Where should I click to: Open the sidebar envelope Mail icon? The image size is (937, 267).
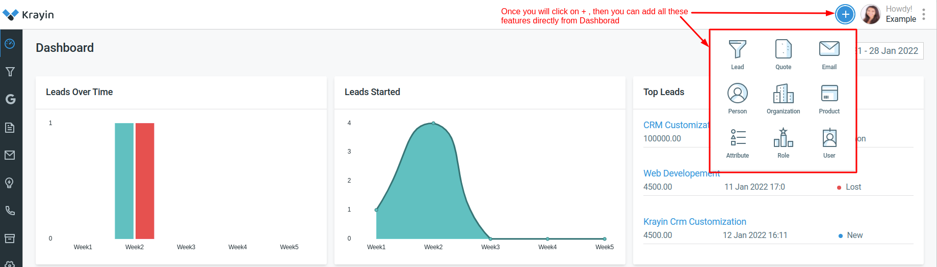click(x=10, y=155)
